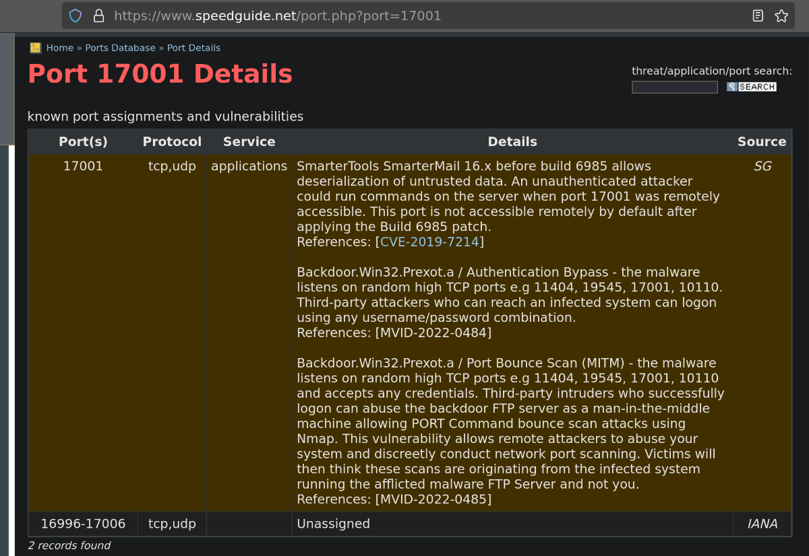The width and height of the screenshot is (809, 556).
Task: Click the Protocol column header
Action: pyautogui.click(x=172, y=141)
